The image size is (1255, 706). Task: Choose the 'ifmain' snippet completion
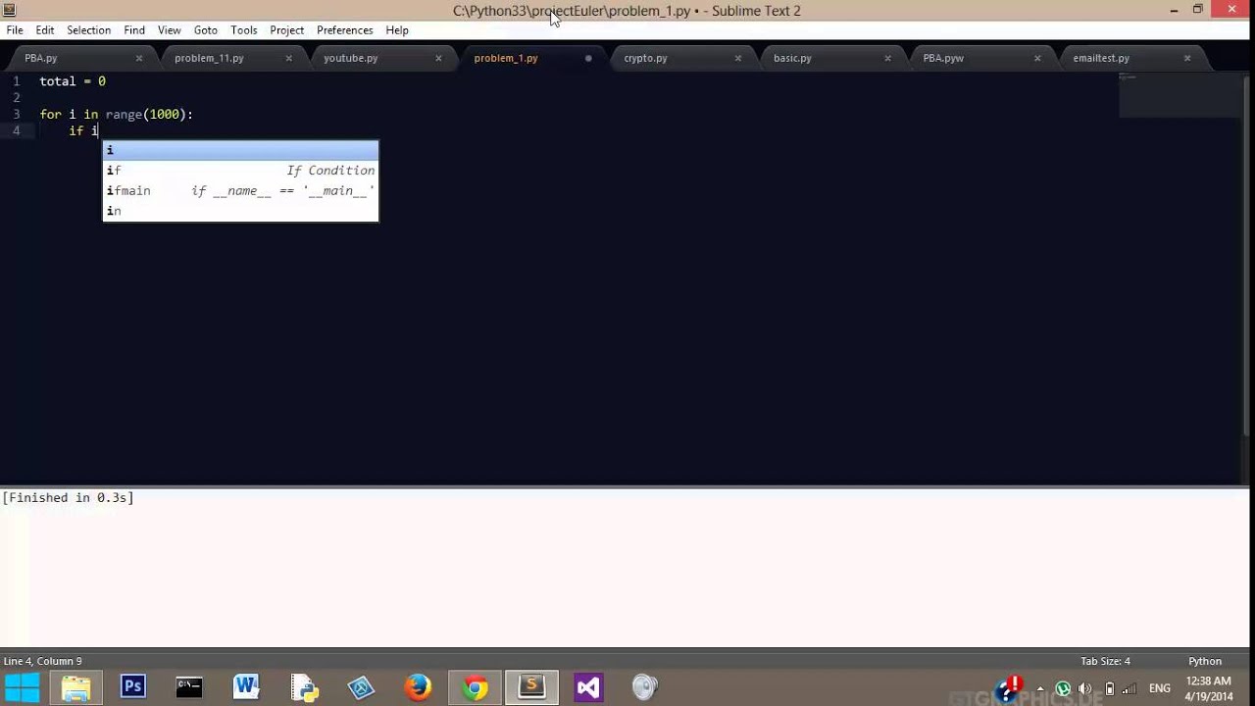(x=240, y=191)
